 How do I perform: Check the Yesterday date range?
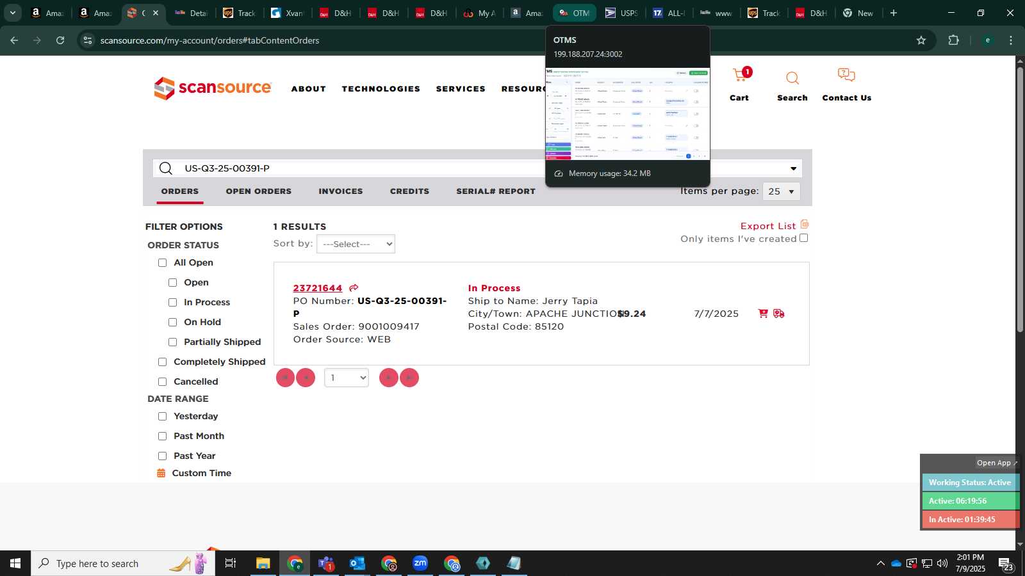(x=162, y=417)
